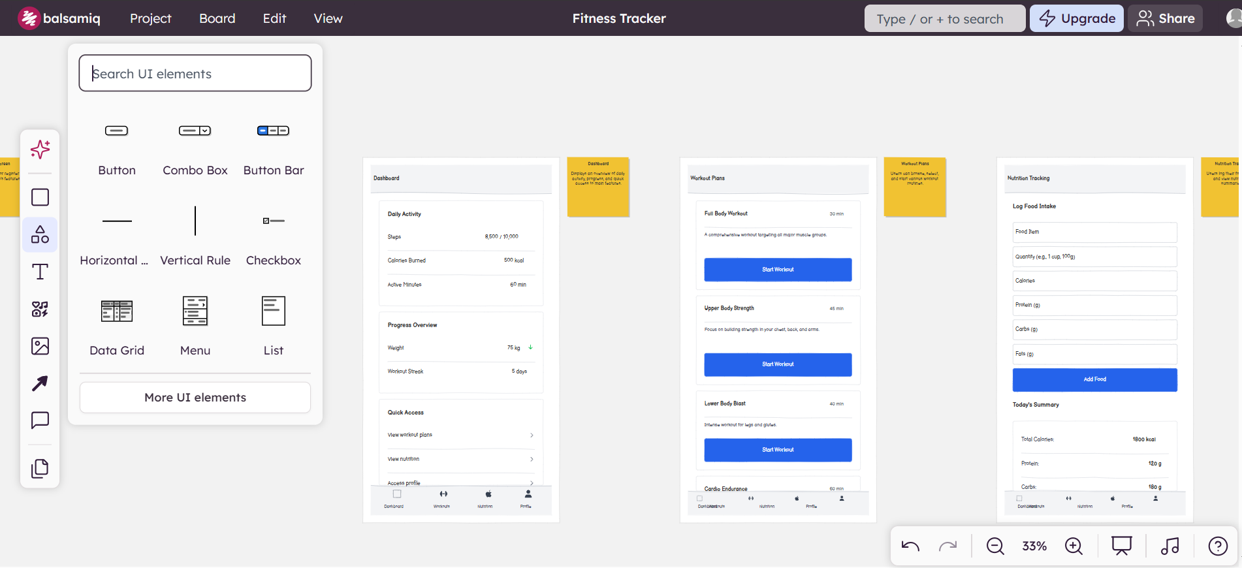Click the chevron beside View workout plans
The width and height of the screenshot is (1242, 568).
(532, 435)
